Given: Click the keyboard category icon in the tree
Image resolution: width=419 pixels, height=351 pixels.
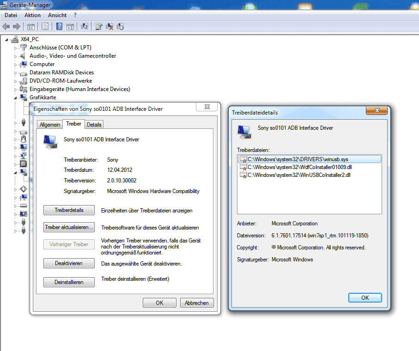Looking at the screenshot, I should pos(24,206).
